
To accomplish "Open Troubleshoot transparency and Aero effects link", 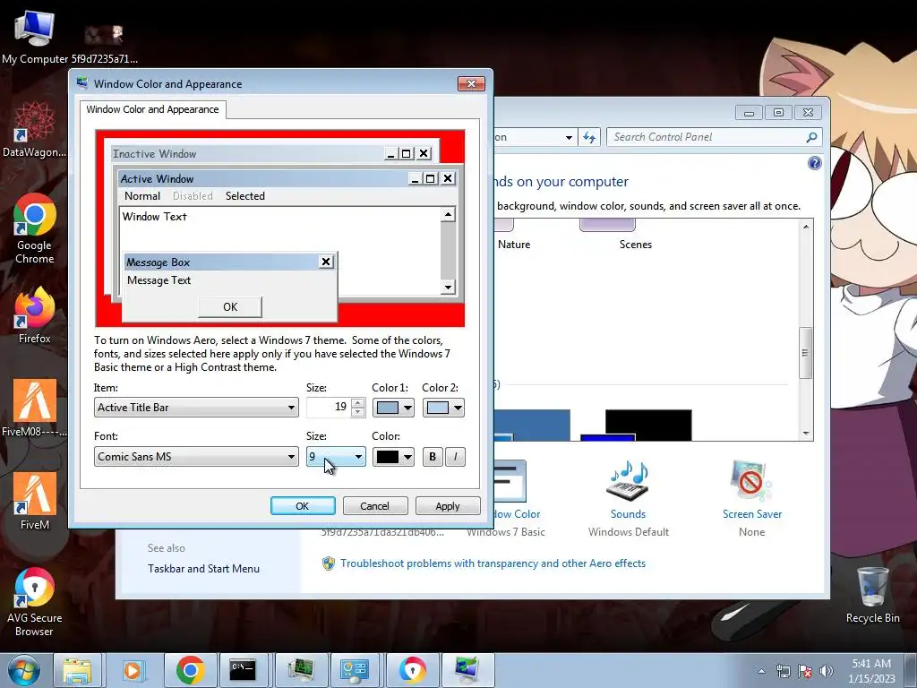I will coord(493,563).
